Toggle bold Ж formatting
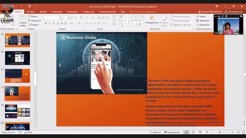The height and width of the screenshot is (138, 246). (x=46, y=23)
